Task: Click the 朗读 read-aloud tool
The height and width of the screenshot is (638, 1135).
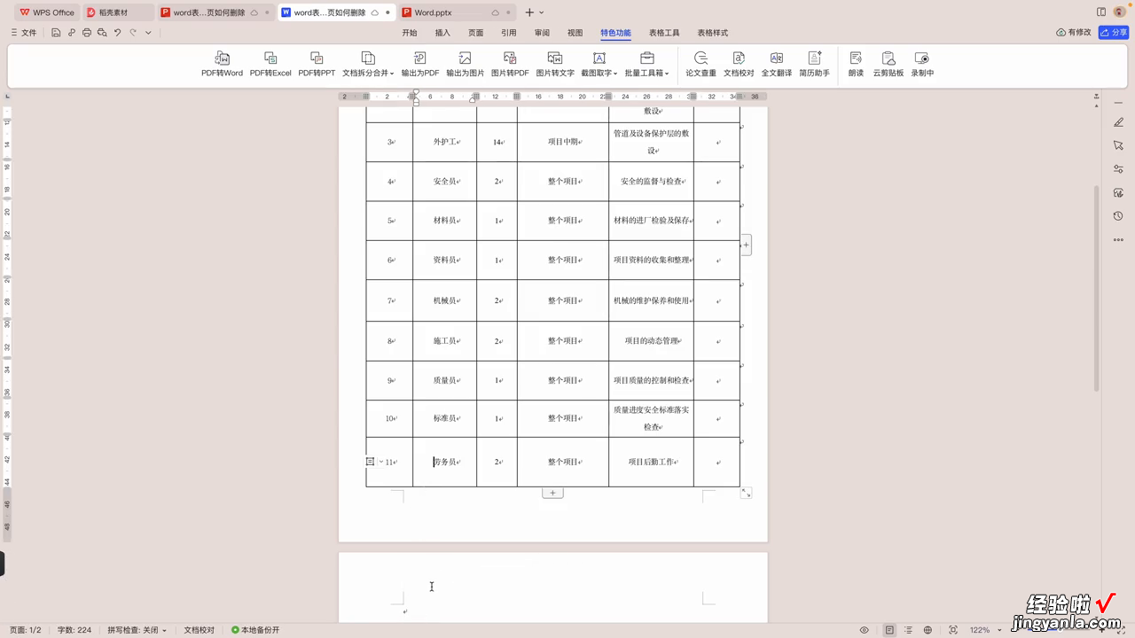Action: (x=856, y=64)
